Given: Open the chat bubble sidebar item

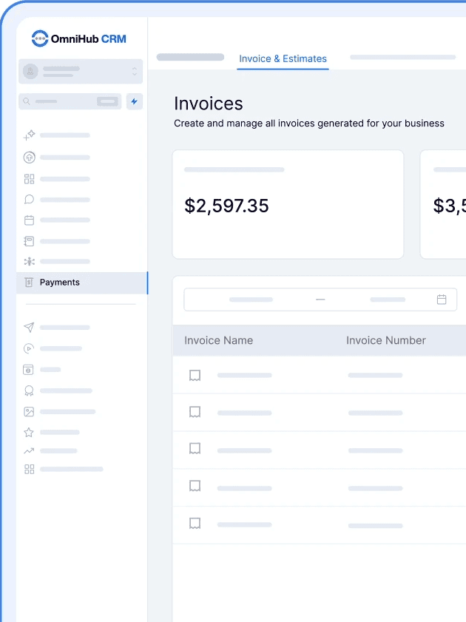Looking at the screenshot, I should 29,199.
